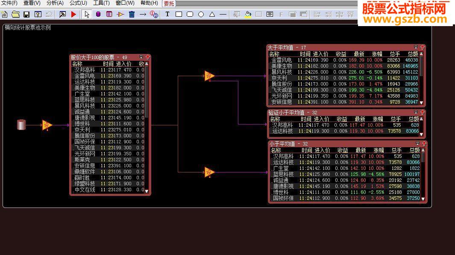This screenshot has height=255, width=455.
Task: Select the arrow connector tool
Action: 143,14
